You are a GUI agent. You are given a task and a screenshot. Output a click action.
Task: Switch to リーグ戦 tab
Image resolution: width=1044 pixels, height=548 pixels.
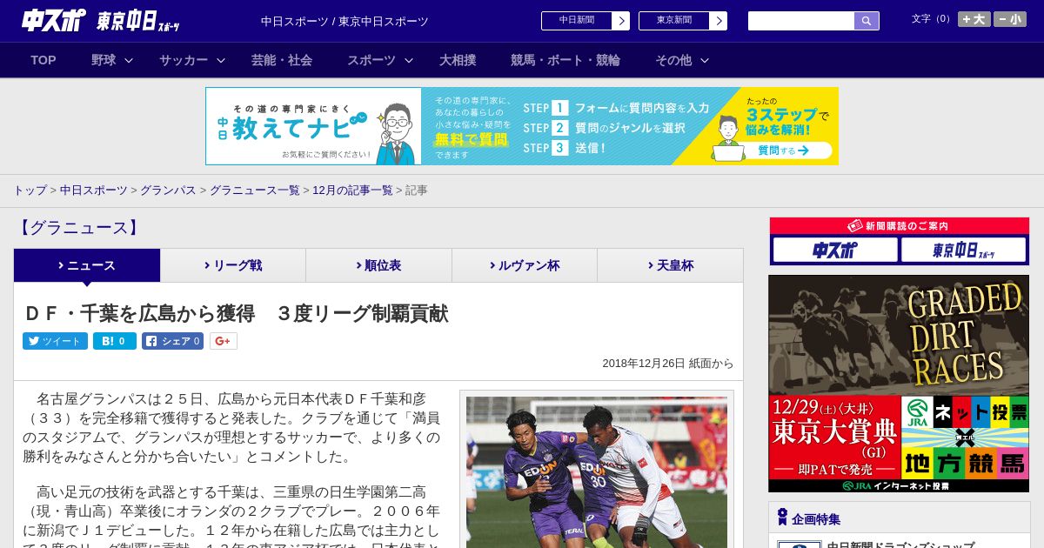pos(233,265)
